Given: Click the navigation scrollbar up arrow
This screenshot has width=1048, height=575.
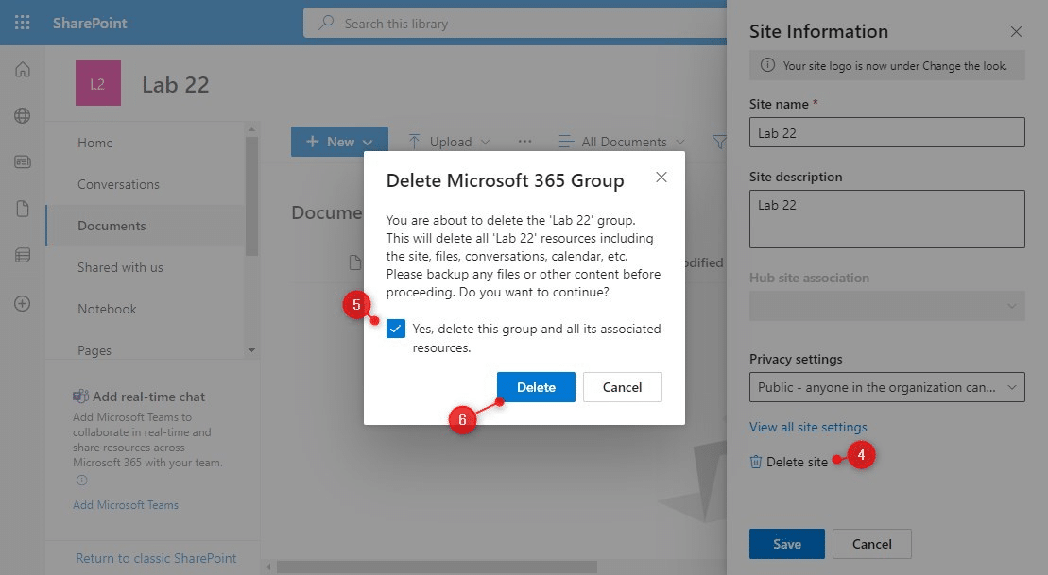Looking at the screenshot, I should [x=251, y=129].
